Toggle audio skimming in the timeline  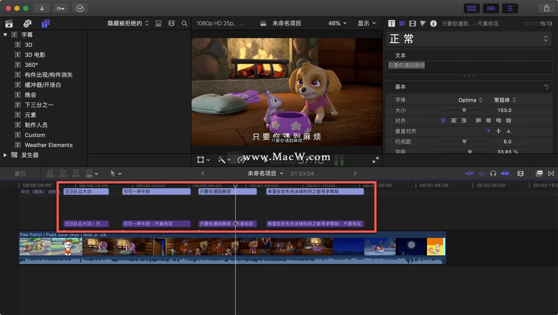click(x=481, y=173)
